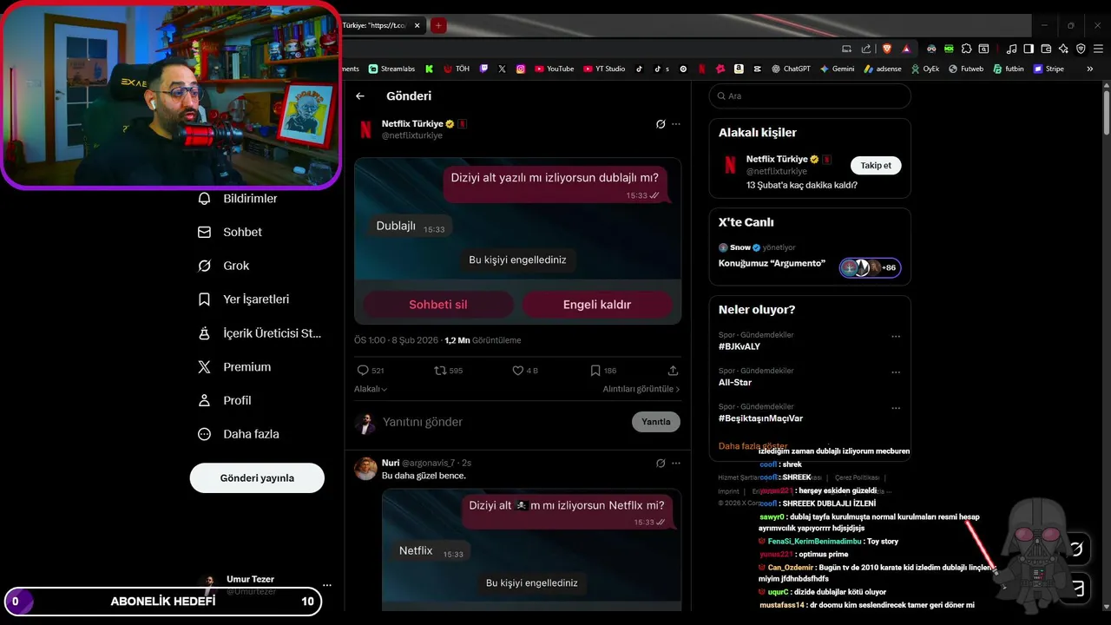Open the Instagram bookmark icon

tap(521, 69)
